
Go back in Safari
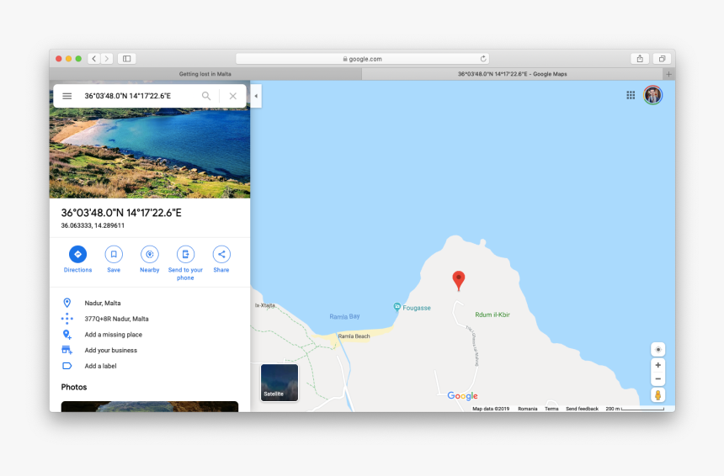[94, 59]
